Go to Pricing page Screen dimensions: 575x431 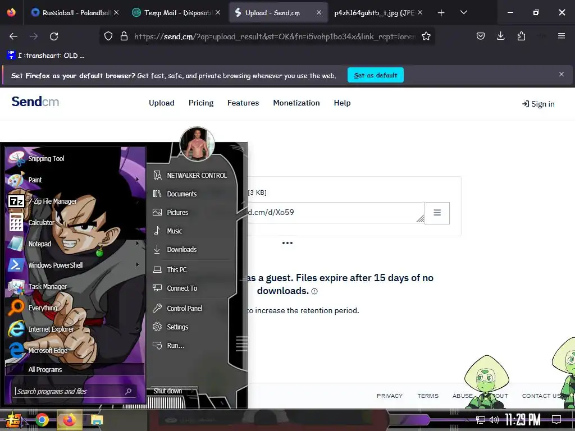201,103
